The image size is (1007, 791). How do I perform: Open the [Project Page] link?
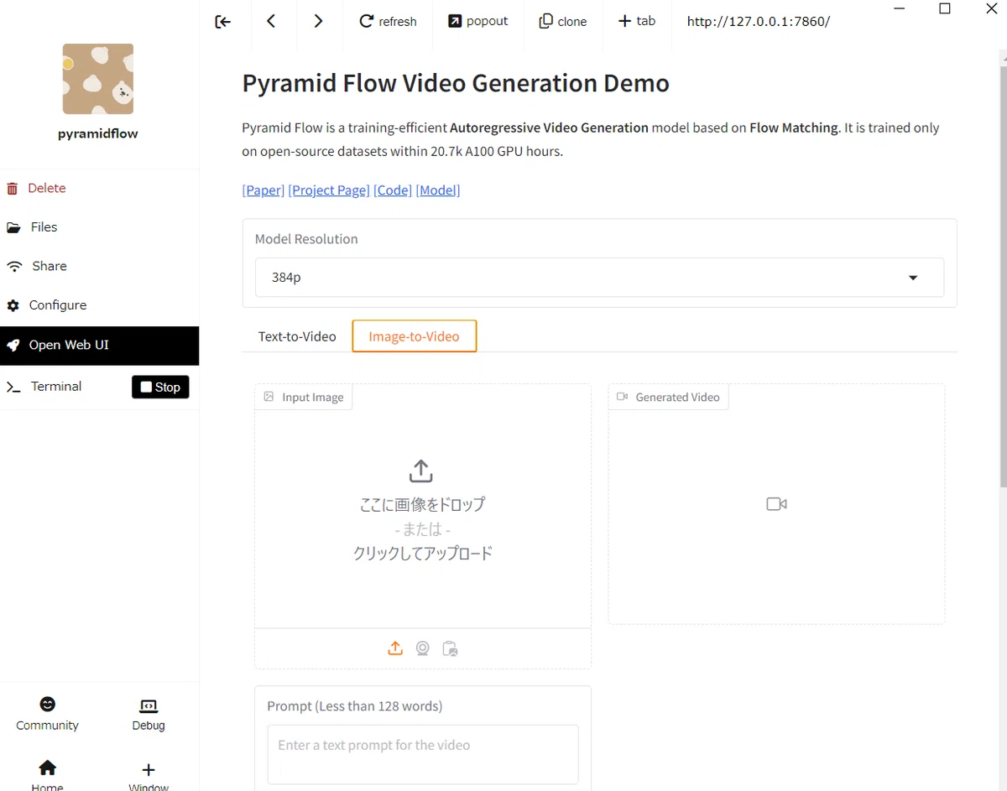(x=329, y=190)
